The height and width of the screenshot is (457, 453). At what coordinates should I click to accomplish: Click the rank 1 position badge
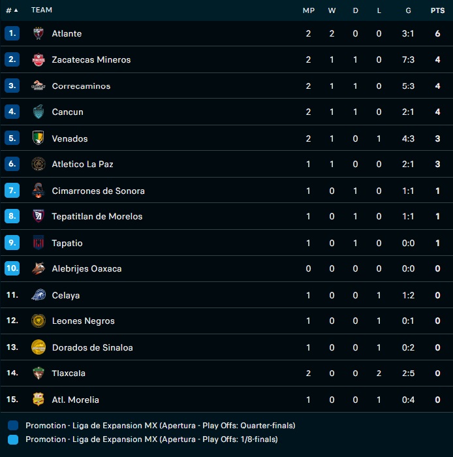tap(12, 33)
